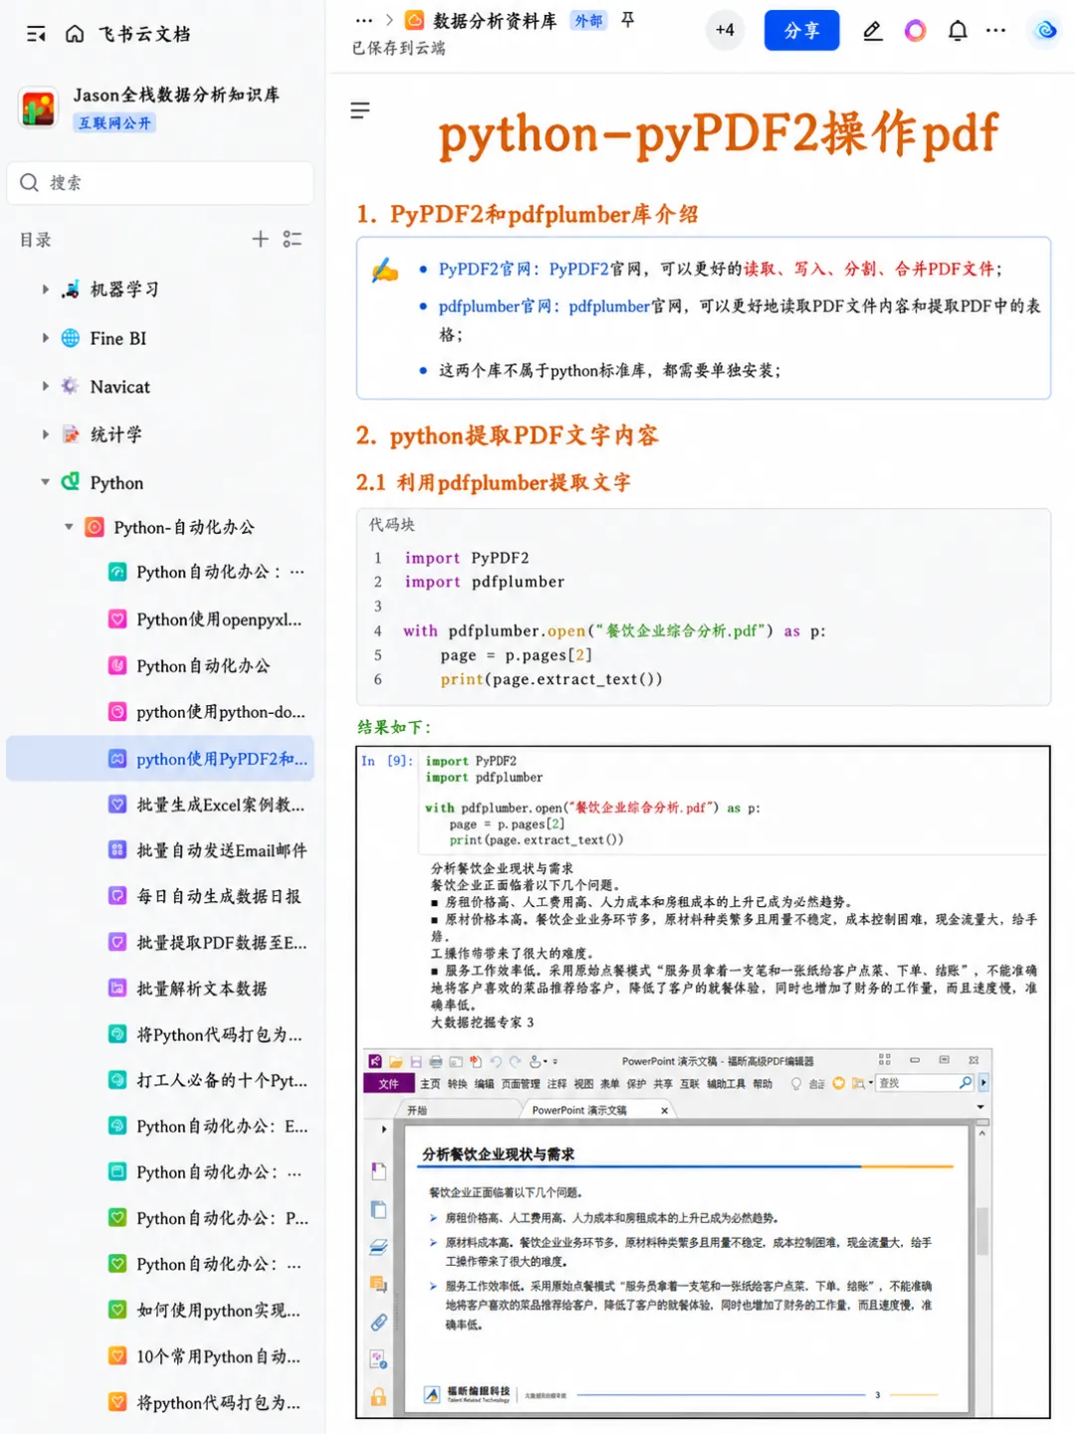The width and height of the screenshot is (1075, 1434).
Task: Open the result screenshot image
Action: tap(704, 1081)
